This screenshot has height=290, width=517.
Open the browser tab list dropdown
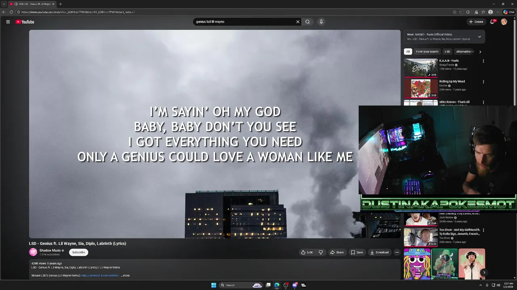(x=4, y=4)
